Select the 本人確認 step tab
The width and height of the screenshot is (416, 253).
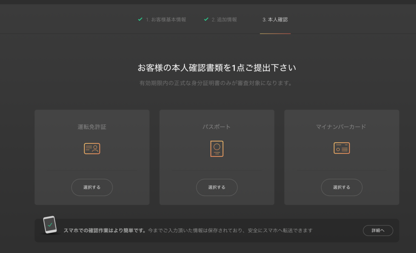tap(275, 19)
